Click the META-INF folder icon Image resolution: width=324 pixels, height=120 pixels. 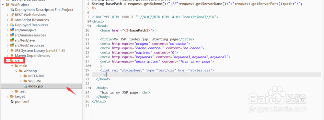tap(25, 76)
